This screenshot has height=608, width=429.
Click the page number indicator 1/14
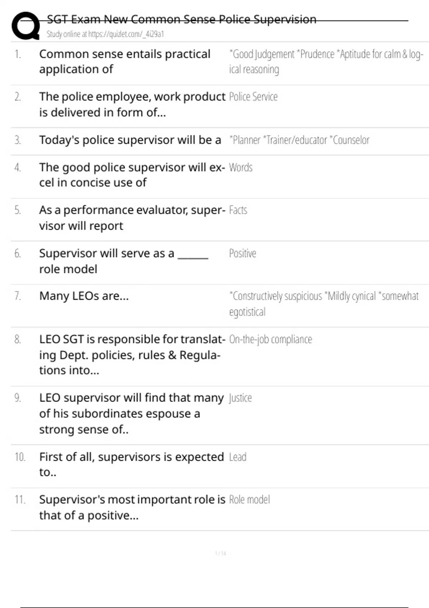[221, 554]
